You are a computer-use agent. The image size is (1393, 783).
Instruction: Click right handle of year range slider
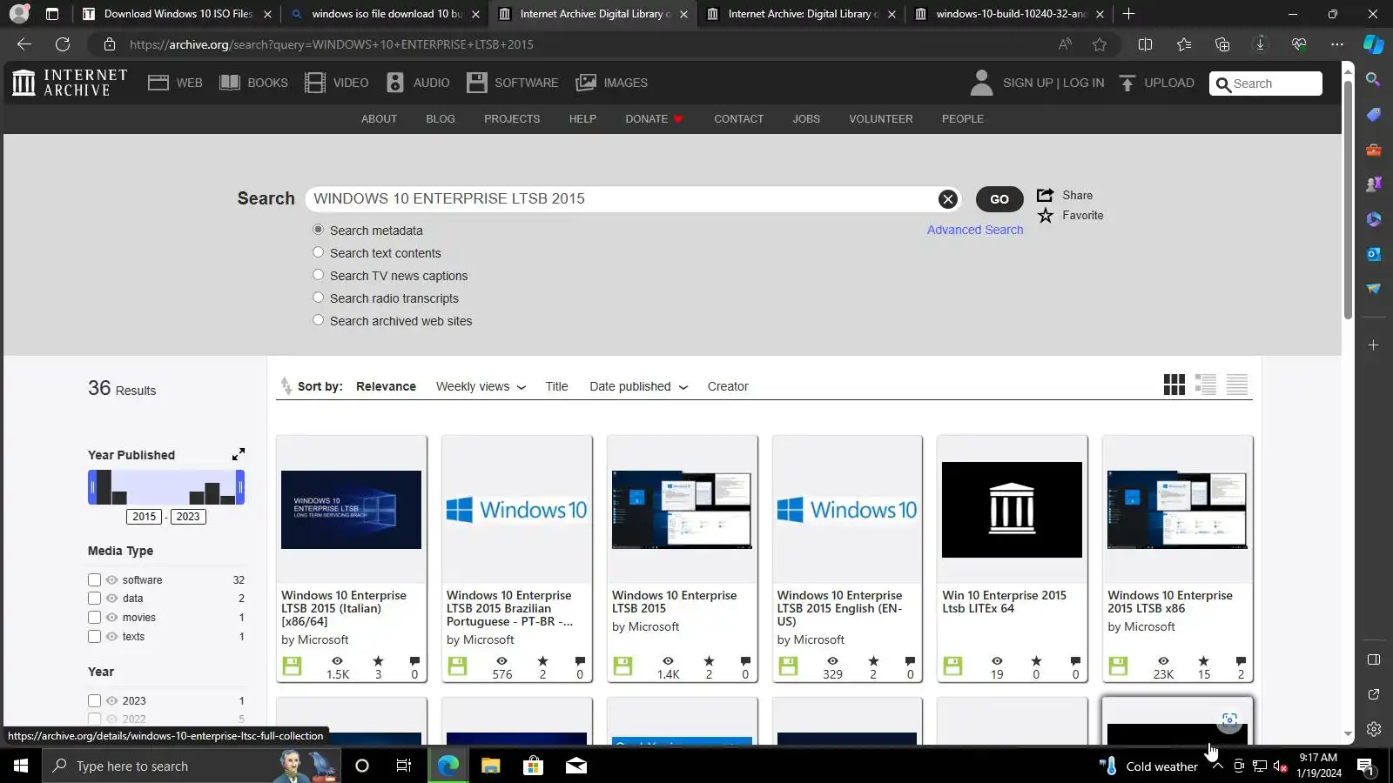tap(240, 487)
